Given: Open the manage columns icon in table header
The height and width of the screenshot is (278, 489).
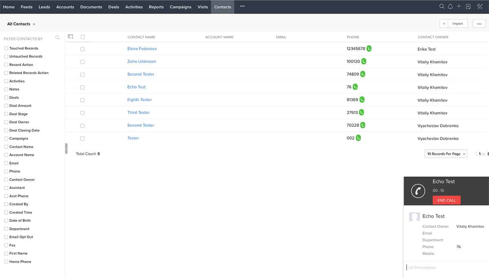Looking at the screenshot, I should tap(70, 37).
